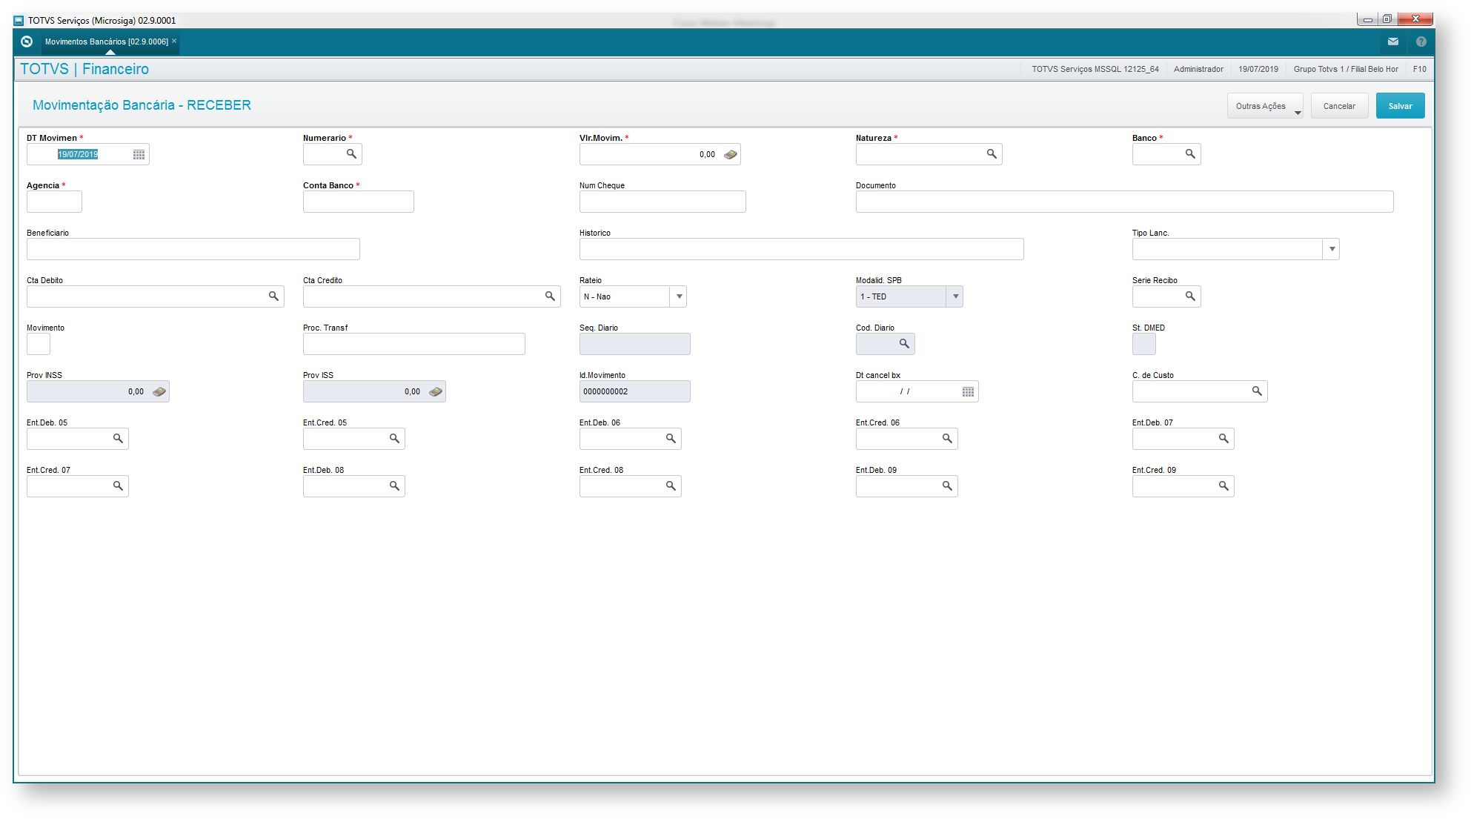
Task: Open Cta Debito search icon
Action: (273, 296)
